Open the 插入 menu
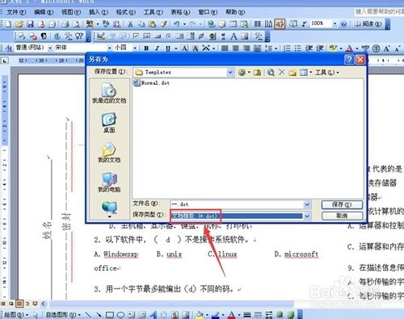 click(99, 12)
